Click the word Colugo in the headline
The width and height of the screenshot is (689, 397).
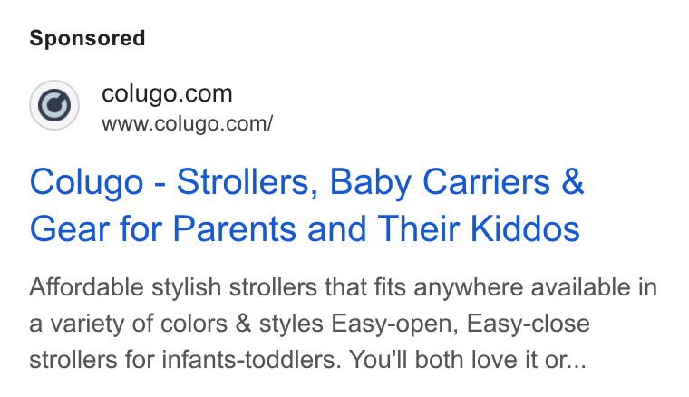(x=86, y=182)
